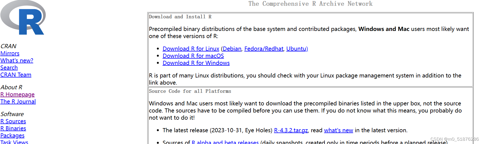
Task: Click the R logo image
Action: pos(23,18)
